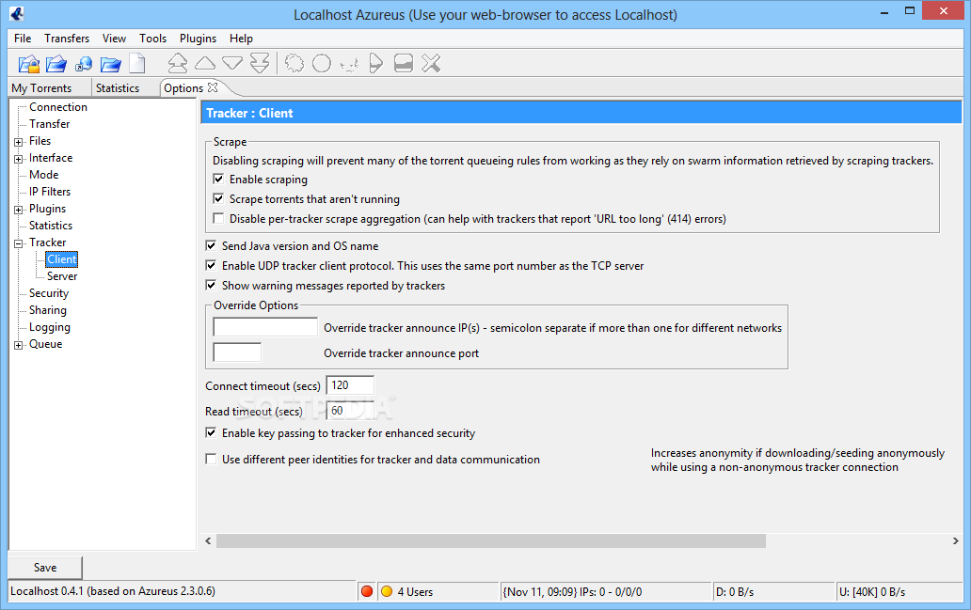Open the Transfers menu

(x=67, y=39)
